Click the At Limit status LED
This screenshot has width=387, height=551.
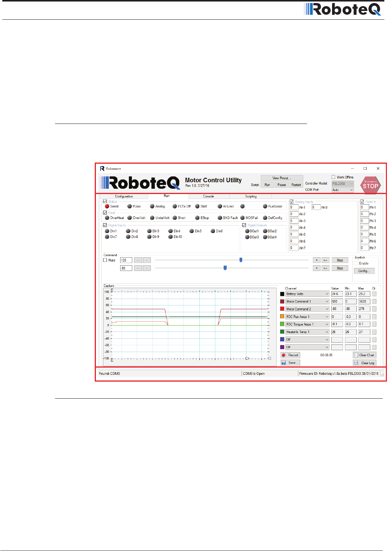coord(220,207)
